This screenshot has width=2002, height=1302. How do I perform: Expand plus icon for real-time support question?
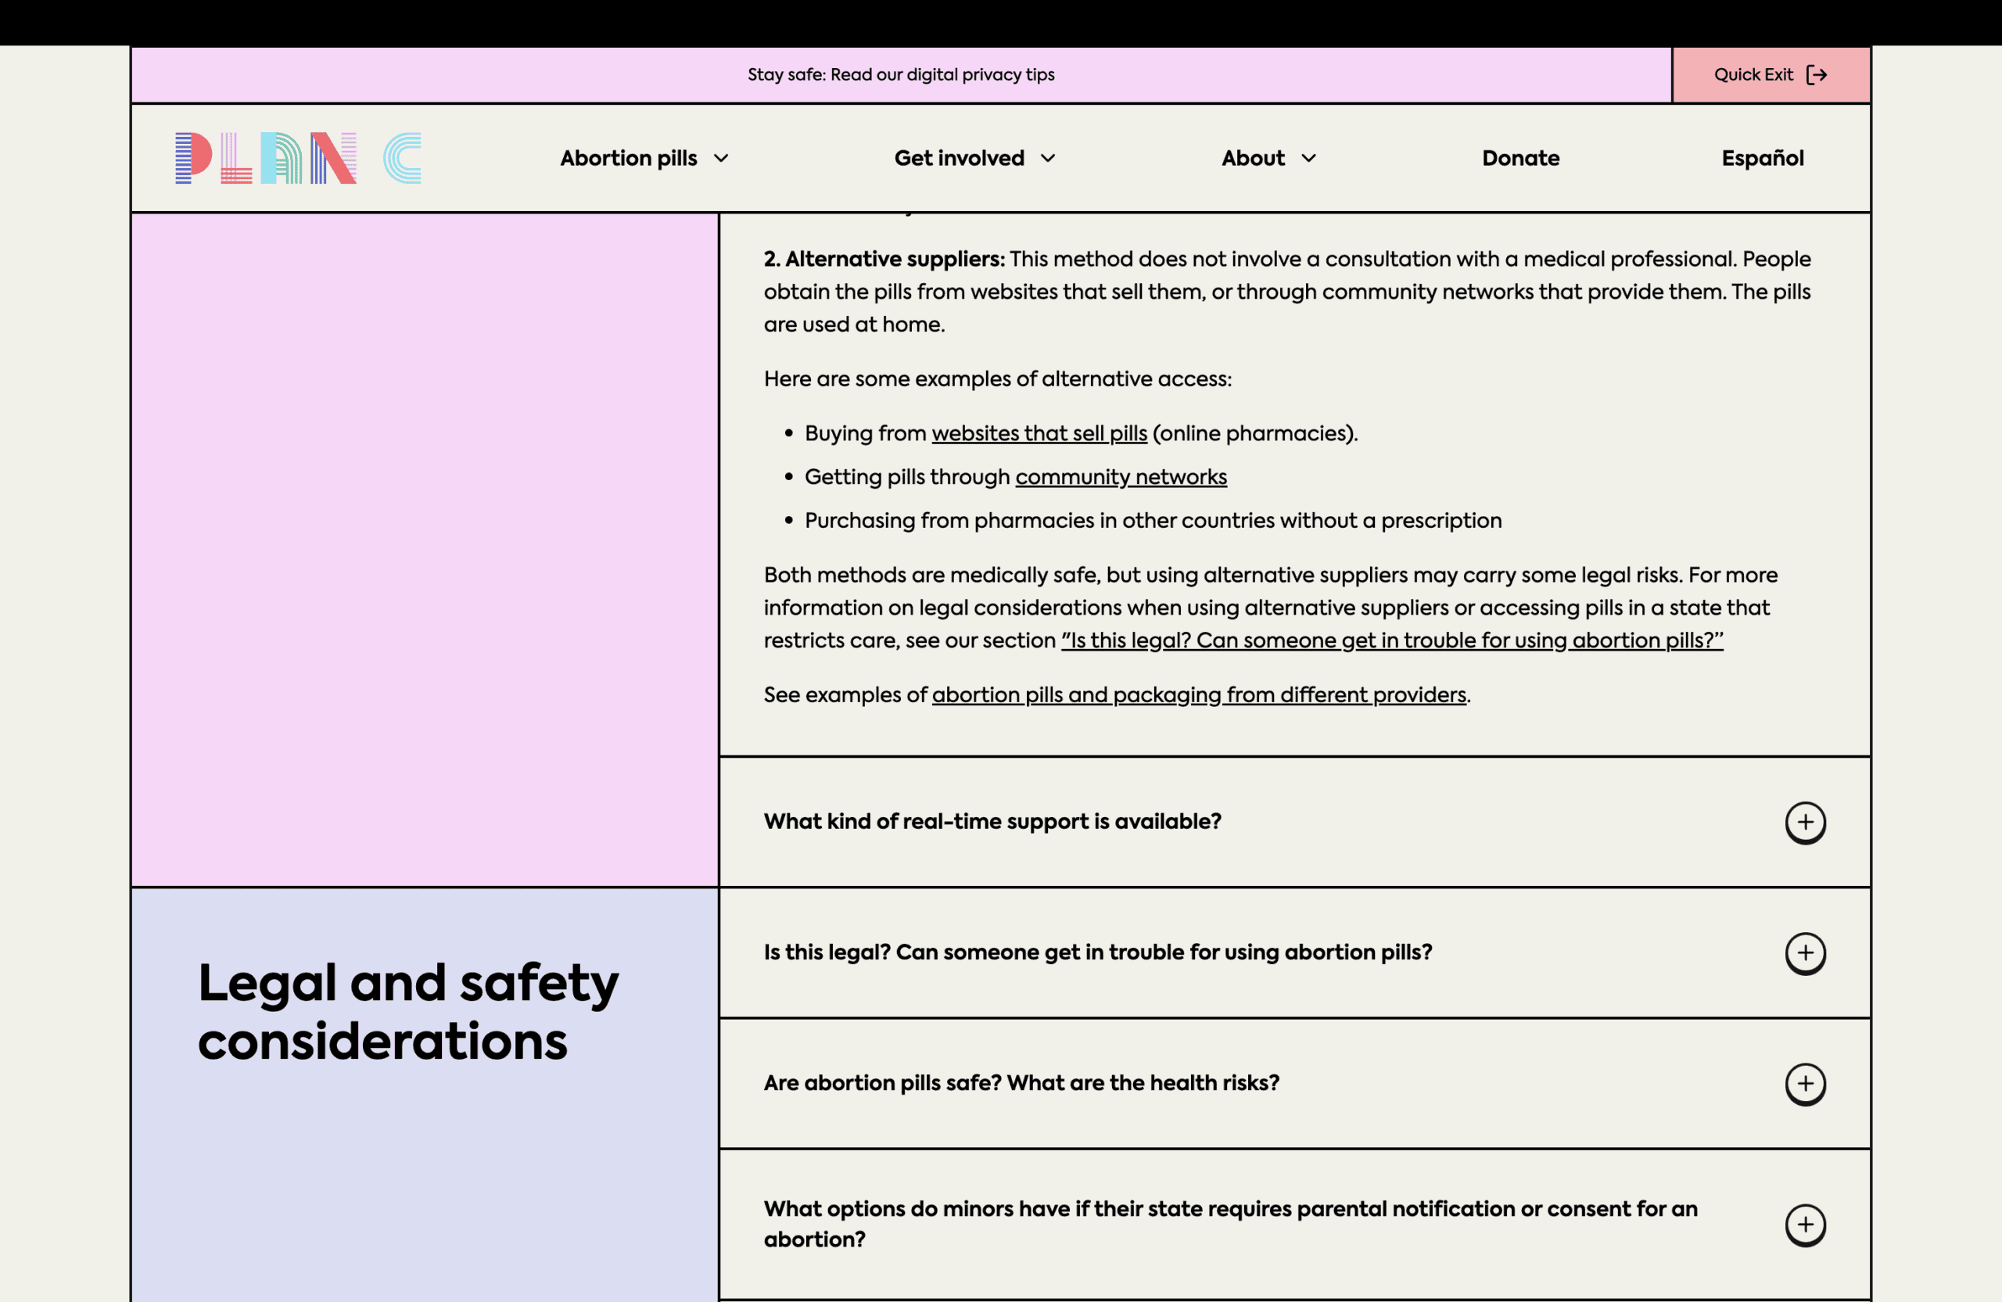[x=1805, y=823]
